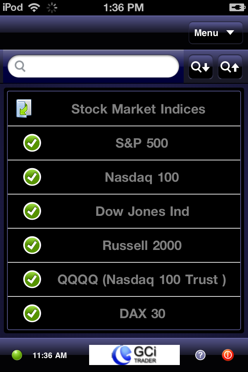Uncheck the Russell 2000 green checkmark
Screen dimensions: 248x372
pyautogui.click(x=32, y=245)
